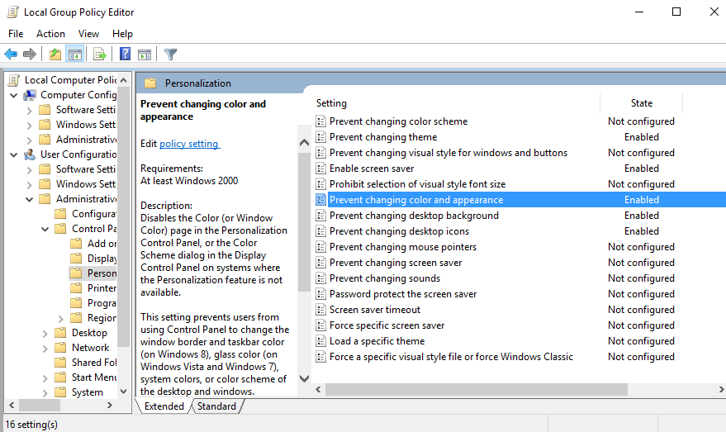Select Personalization node in the tree

coord(102,273)
